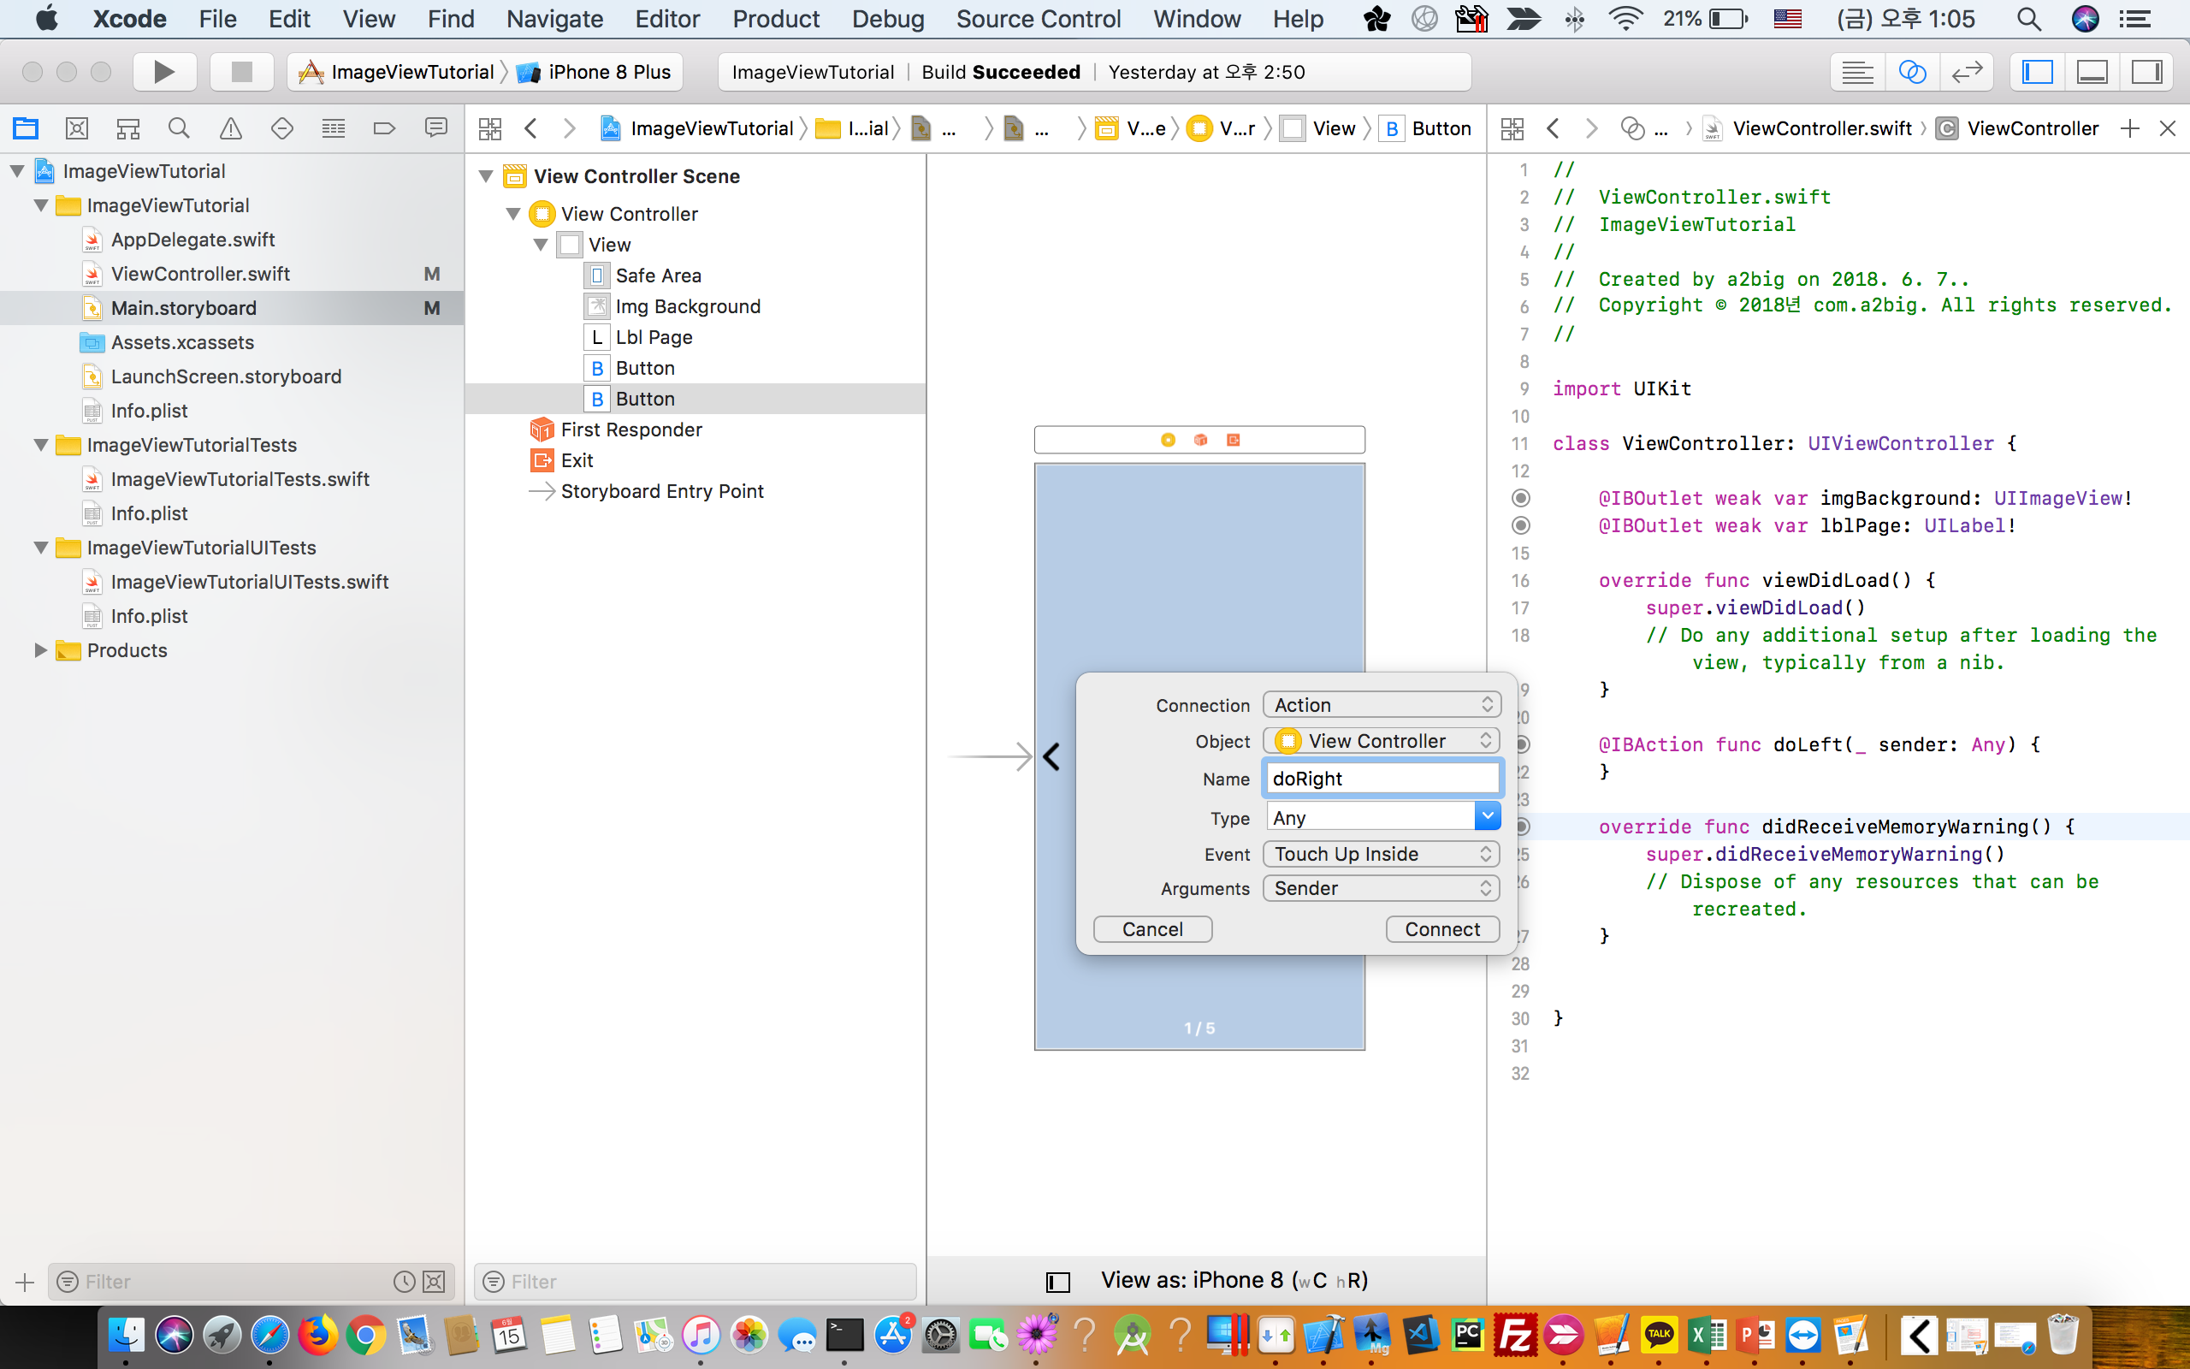Select Img Background in document outline
The width and height of the screenshot is (2190, 1369).
click(688, 306)
